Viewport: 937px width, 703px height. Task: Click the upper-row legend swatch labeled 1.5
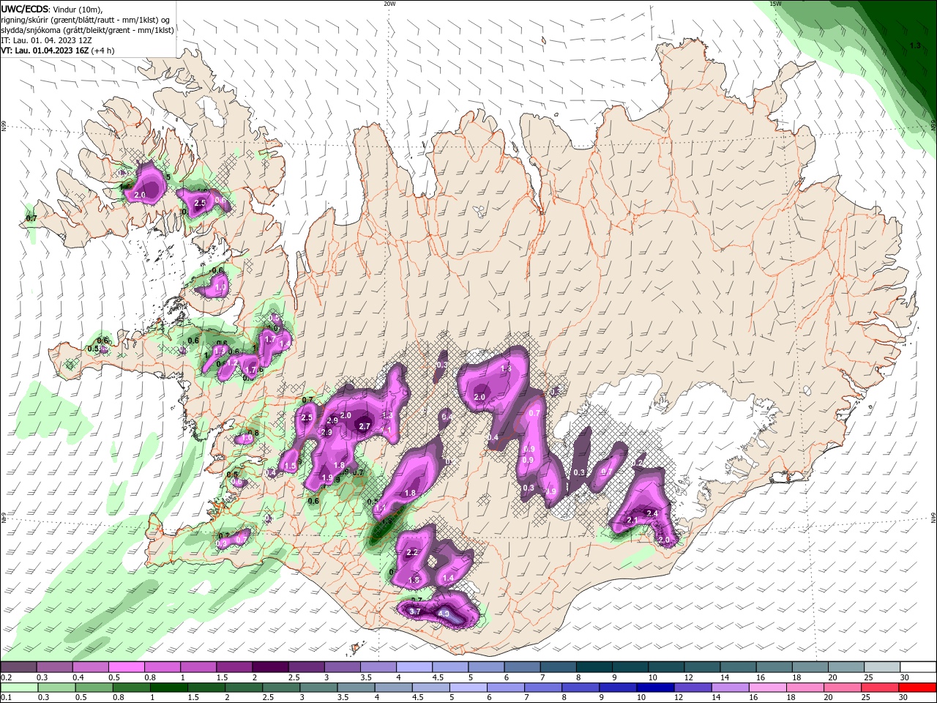(234, 667)
